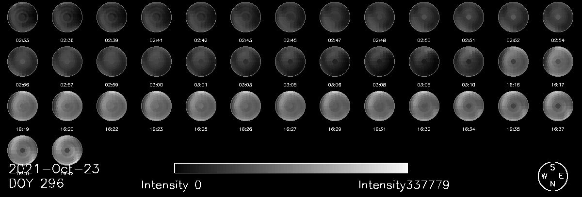
Task: Click the grayscale intensity color bar
Action: point(291,168)
